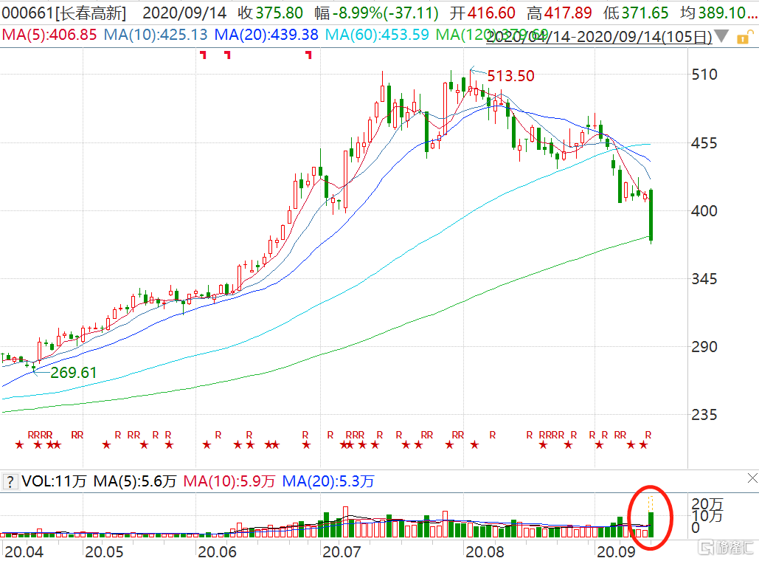Viewport: 759px width, 561px height.
Task: Open the date range dropdown triangle
Action: coord(721,36)
